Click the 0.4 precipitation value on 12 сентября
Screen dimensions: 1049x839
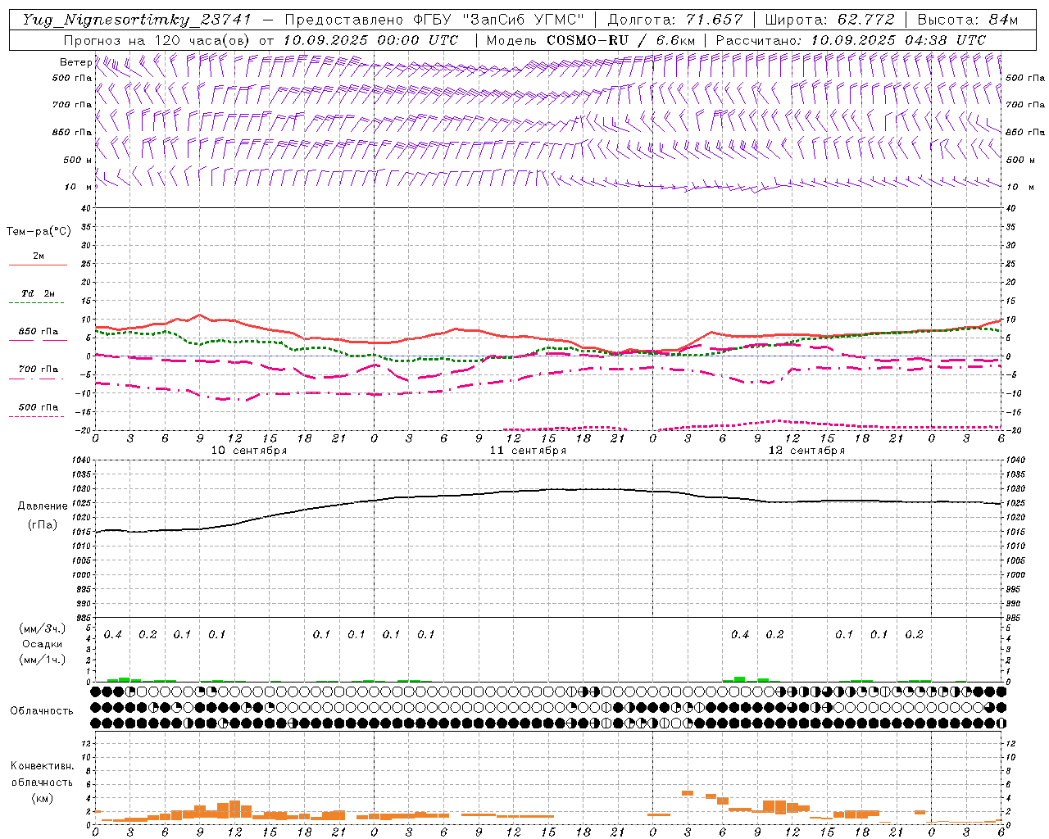740,635
